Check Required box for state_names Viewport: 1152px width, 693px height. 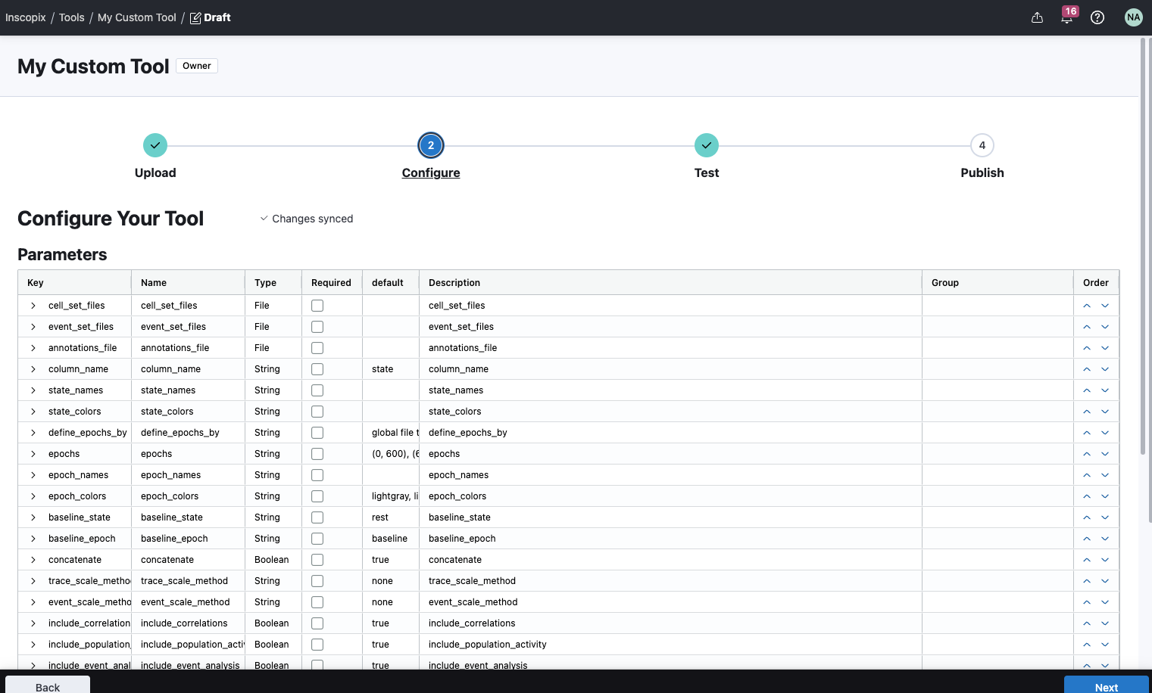[317, 390]
